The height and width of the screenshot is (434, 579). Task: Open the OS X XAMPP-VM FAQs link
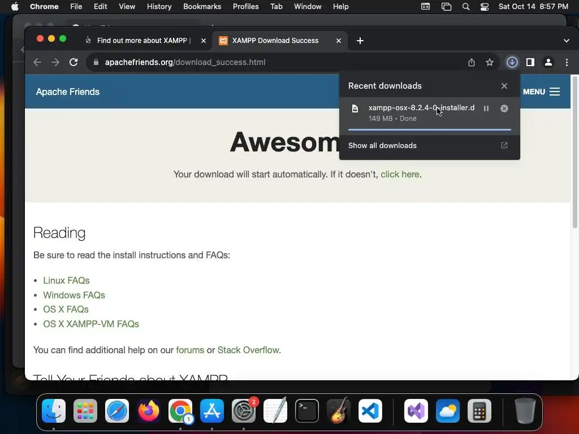tap(91, 324)
